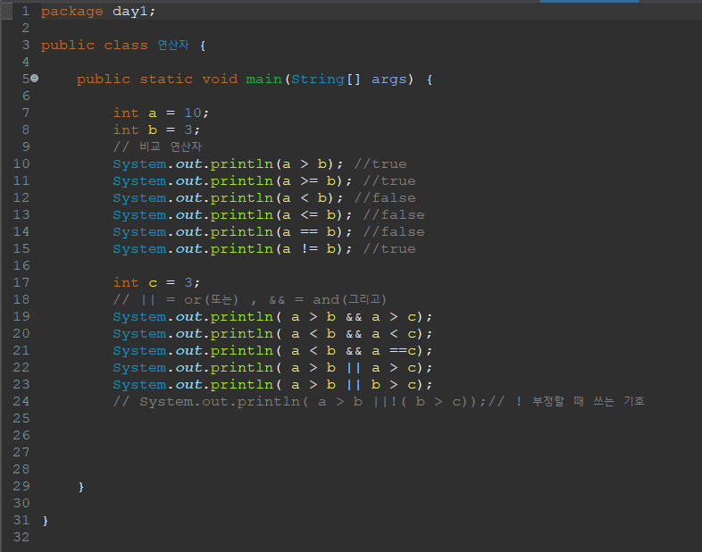Screen dimensions: 702x552
Task: Click the 'int' keyword on line 7
Action: point(126,113)
